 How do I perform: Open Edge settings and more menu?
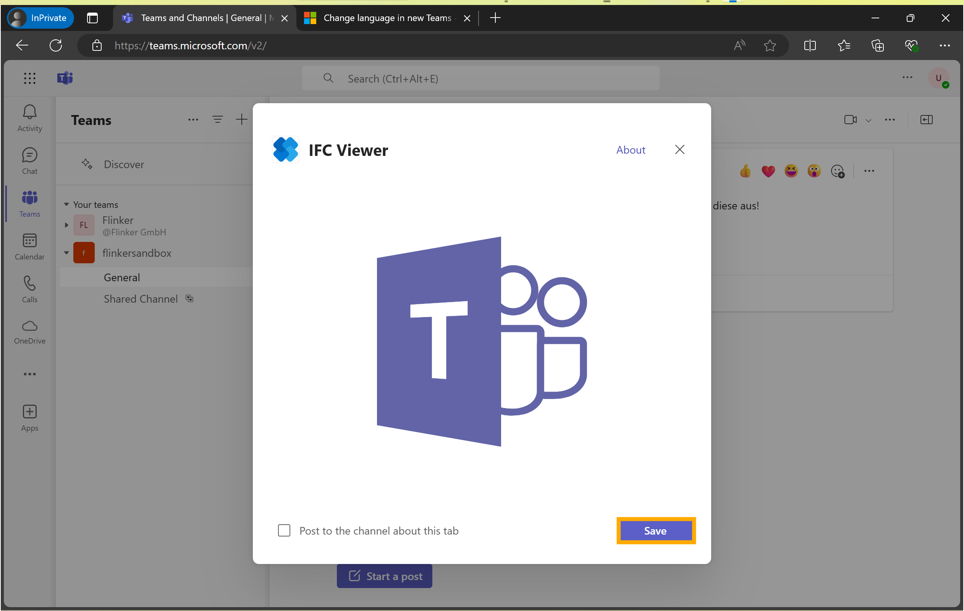pos(945,45)
